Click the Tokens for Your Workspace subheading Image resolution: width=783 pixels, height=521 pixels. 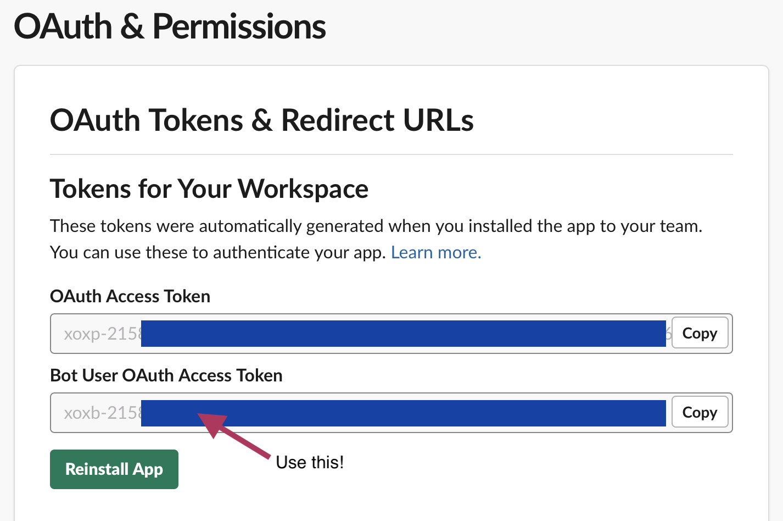[x=209, y=189]
